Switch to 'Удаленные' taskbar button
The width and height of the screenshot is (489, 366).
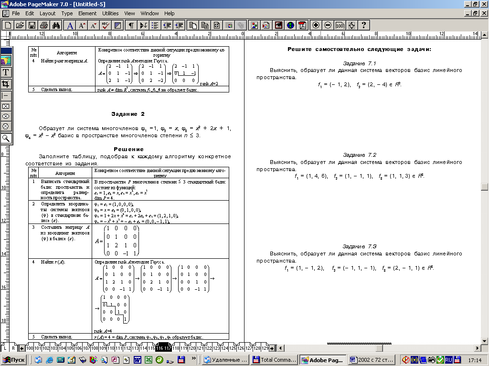[226, 360]
